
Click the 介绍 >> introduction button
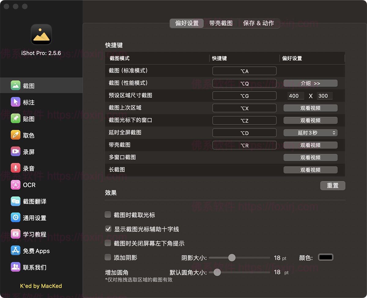[310, 83]
